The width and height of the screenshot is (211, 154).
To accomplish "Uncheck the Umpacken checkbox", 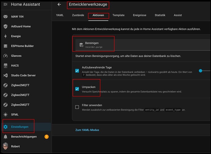I will click(77, 89).
